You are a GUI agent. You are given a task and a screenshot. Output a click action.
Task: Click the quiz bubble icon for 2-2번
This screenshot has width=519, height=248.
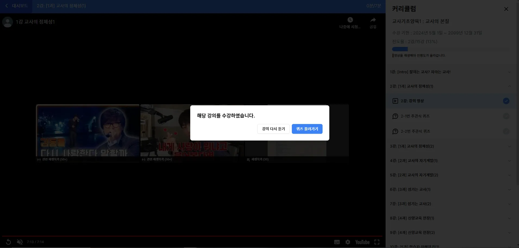[395, 131]
